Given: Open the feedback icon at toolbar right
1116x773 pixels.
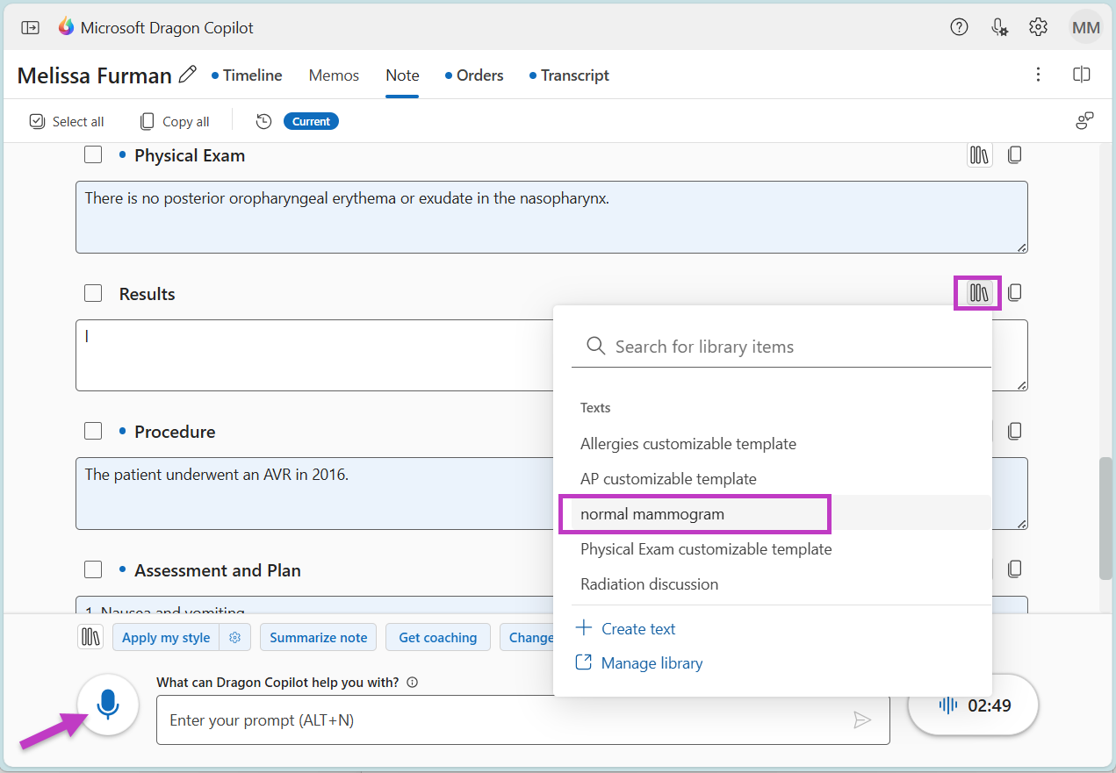Looking at the screenshot, I should pos(1084,121).
